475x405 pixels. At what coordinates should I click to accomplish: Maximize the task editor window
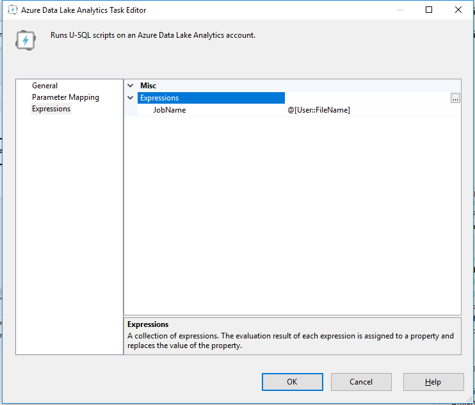click(429, 10)
